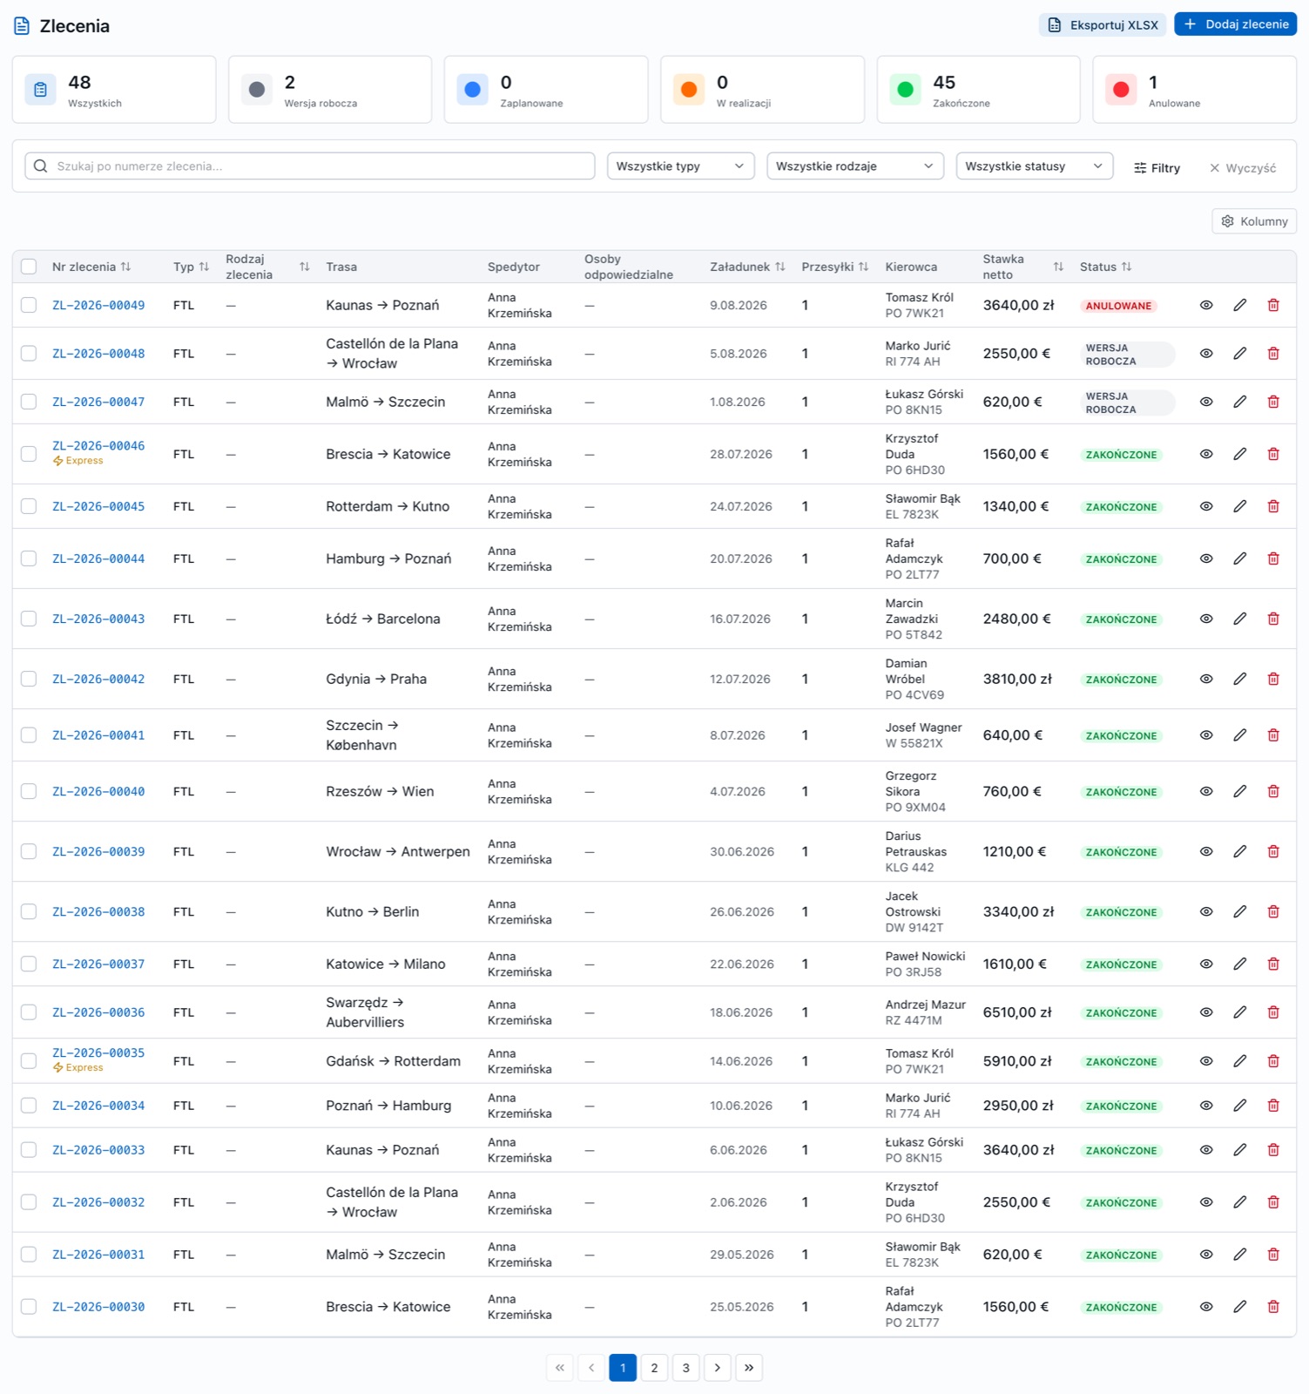Go to next page chevron

[718, 1368]
